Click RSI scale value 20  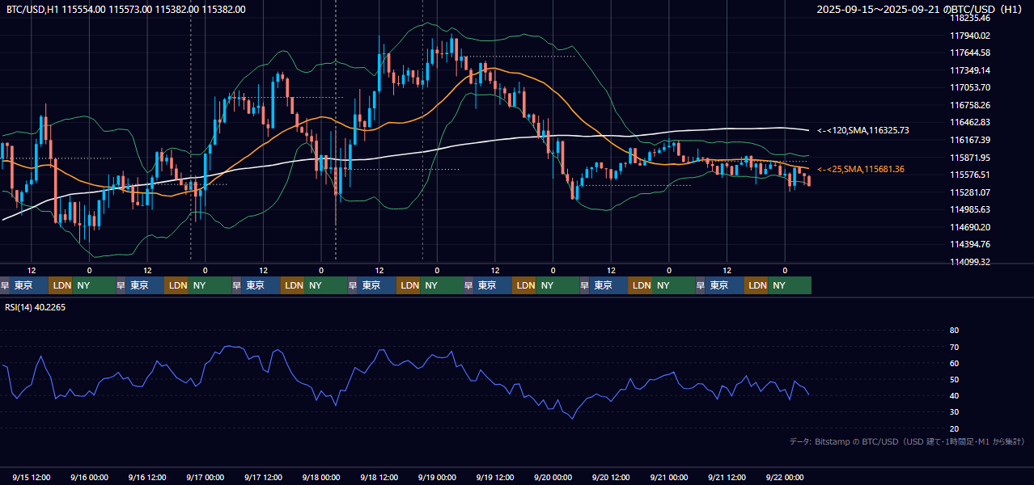954,428
